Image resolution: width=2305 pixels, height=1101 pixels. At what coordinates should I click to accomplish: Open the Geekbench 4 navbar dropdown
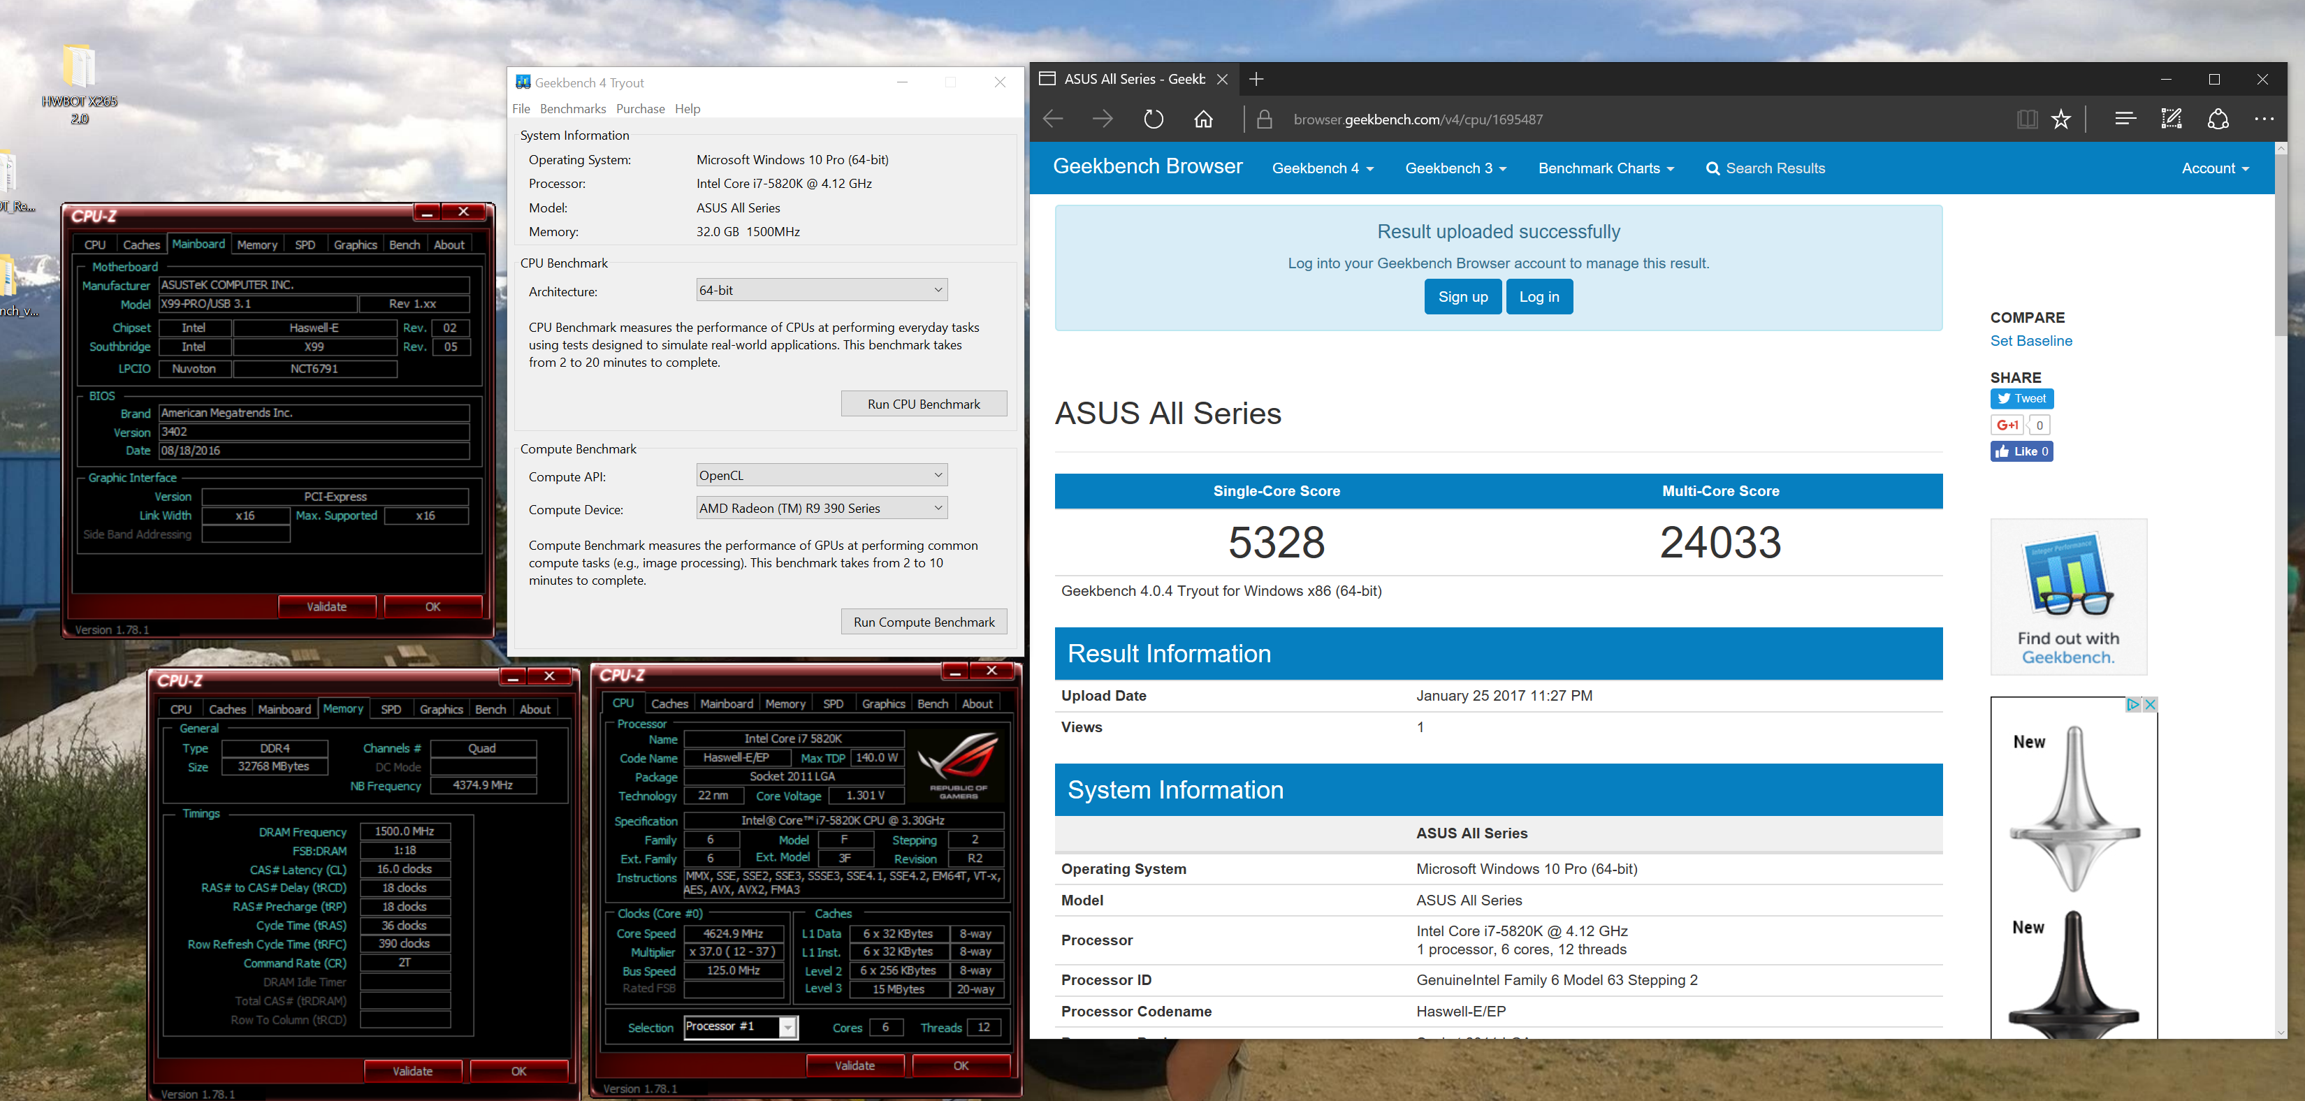pos(1323,168)
